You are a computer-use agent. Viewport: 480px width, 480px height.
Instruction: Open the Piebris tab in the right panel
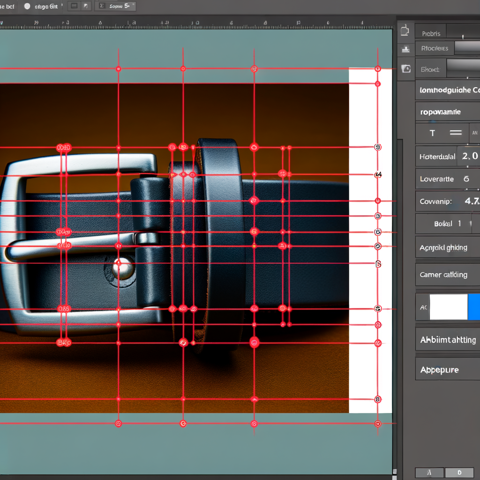pyautogui.click(x=431, y=33)
